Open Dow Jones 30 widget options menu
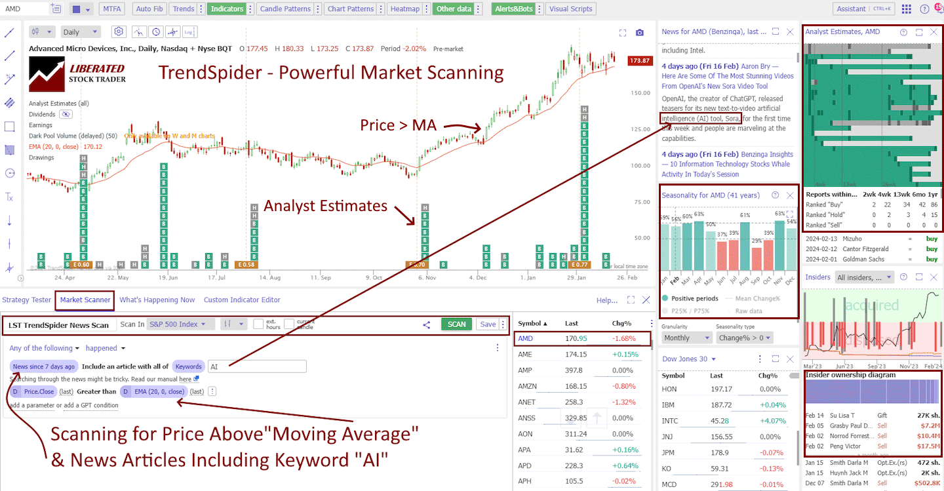 (760, 359)
